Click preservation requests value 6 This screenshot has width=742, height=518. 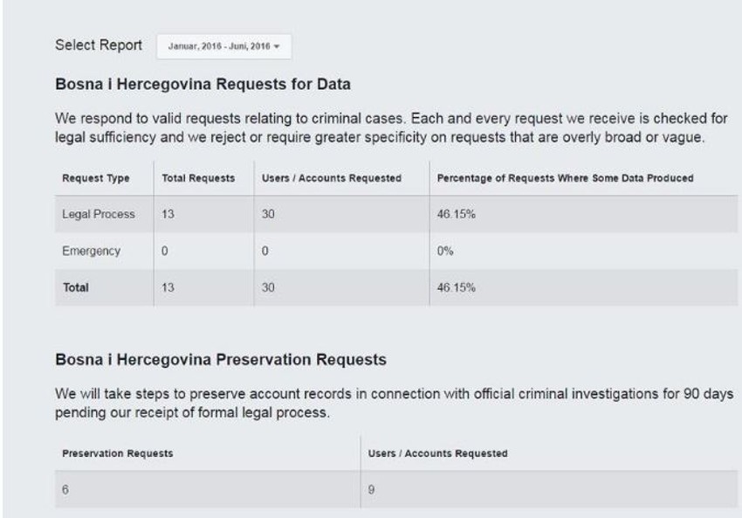pos(63,490)
